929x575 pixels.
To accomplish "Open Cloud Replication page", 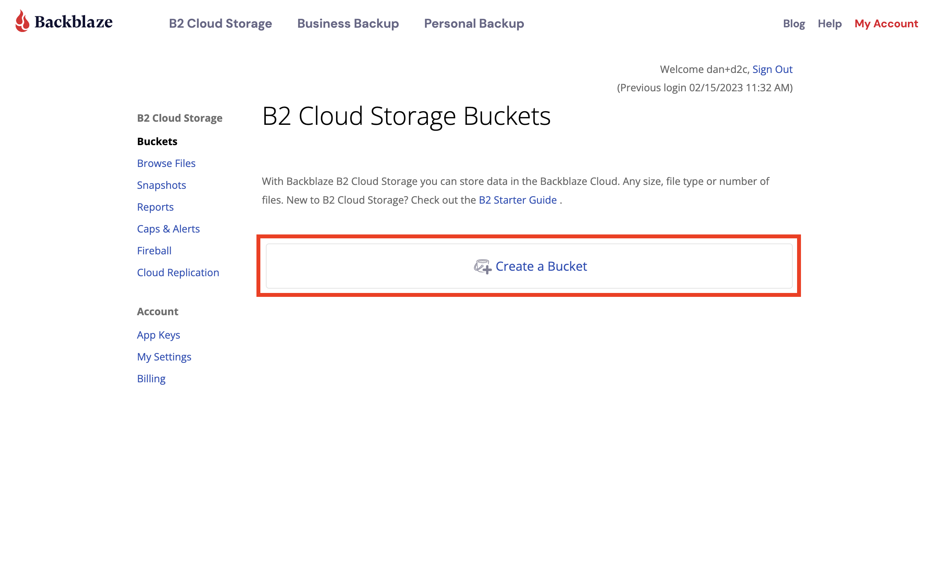I will tap(178, 273).
